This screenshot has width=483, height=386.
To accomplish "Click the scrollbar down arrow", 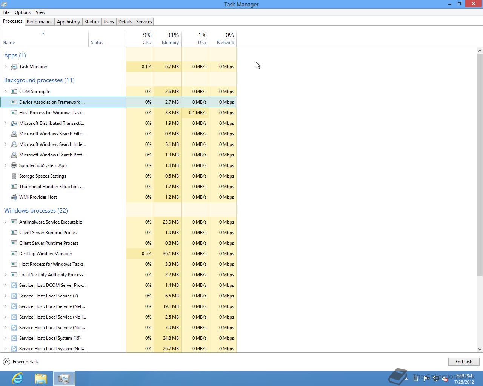I will pos(480,349).
